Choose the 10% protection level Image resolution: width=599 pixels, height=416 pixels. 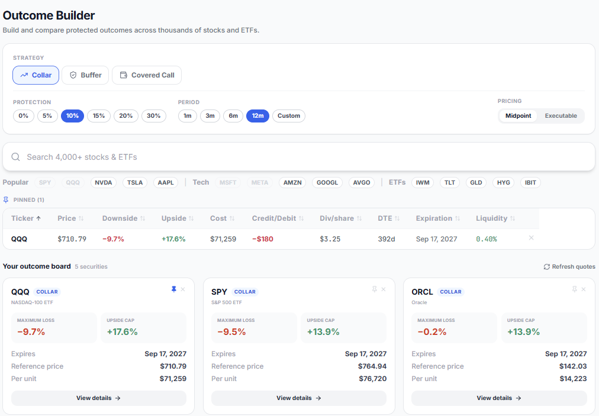73,116
